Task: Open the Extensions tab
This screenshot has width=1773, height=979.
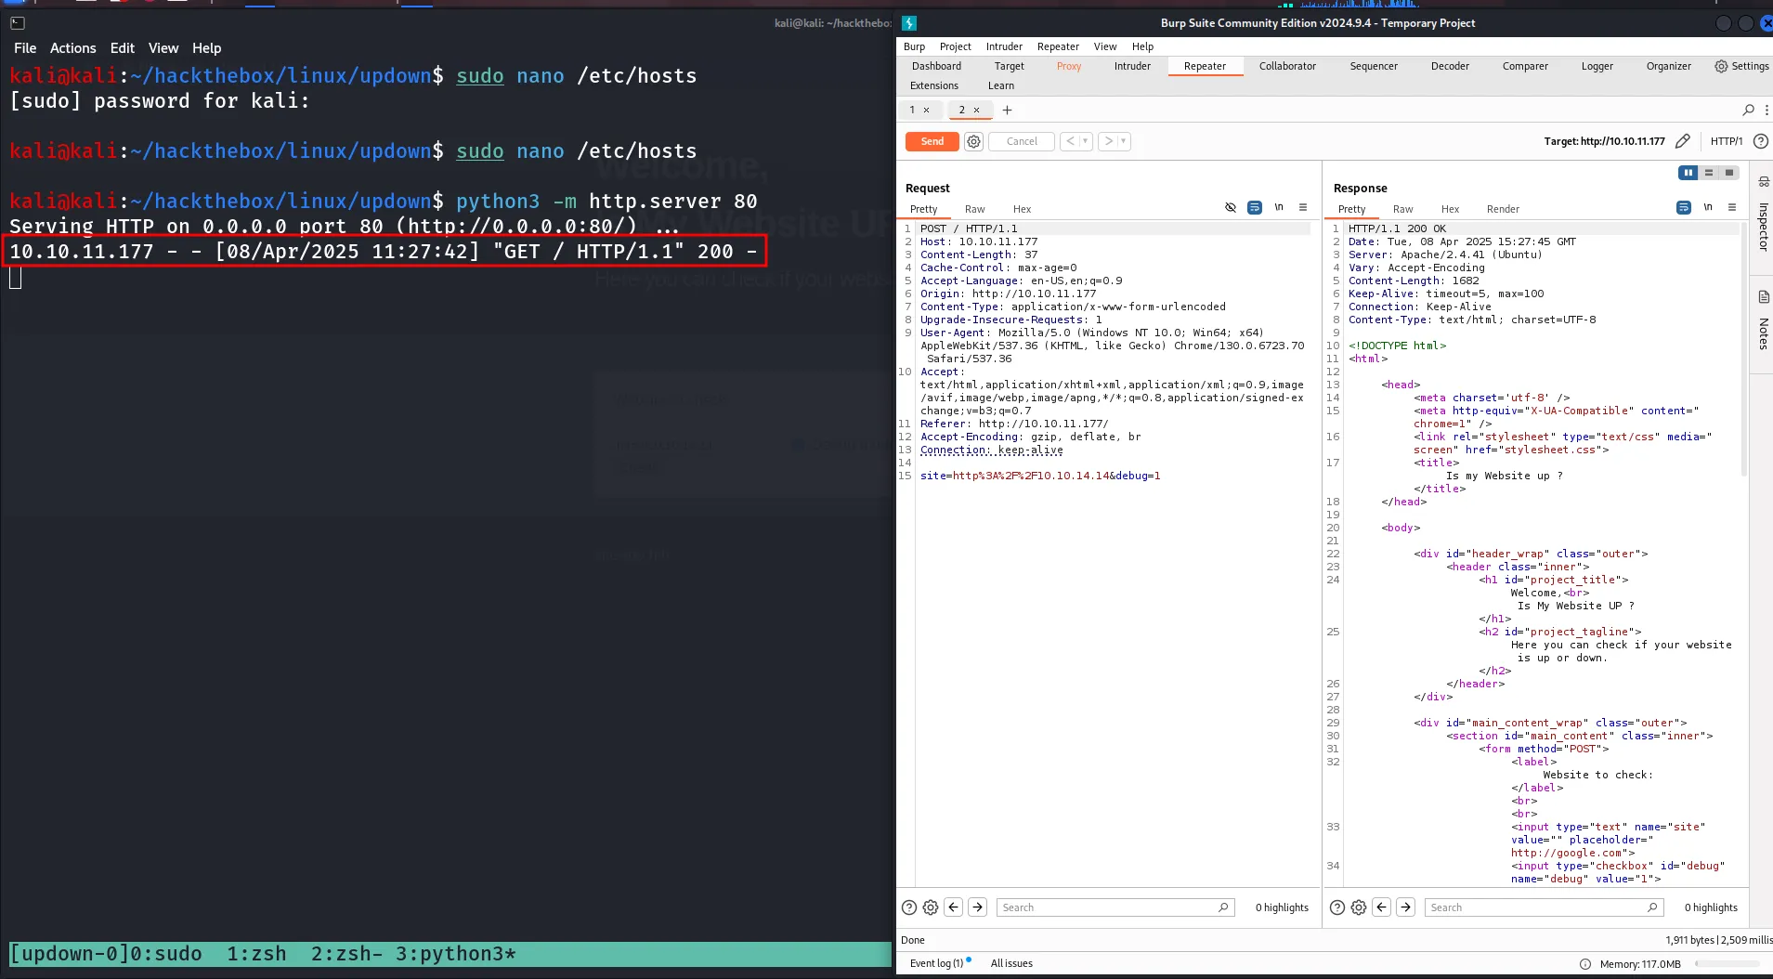Action: [934, 85]
